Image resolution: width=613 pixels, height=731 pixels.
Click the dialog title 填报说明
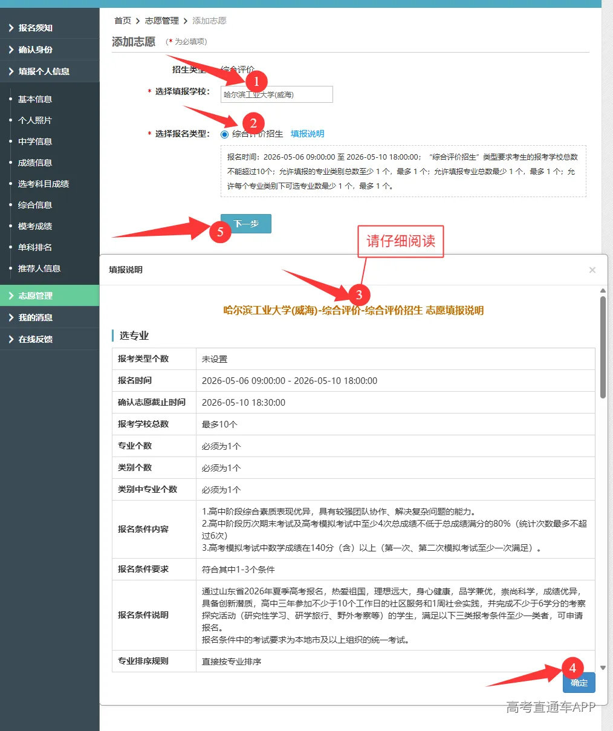coord(126,270)
